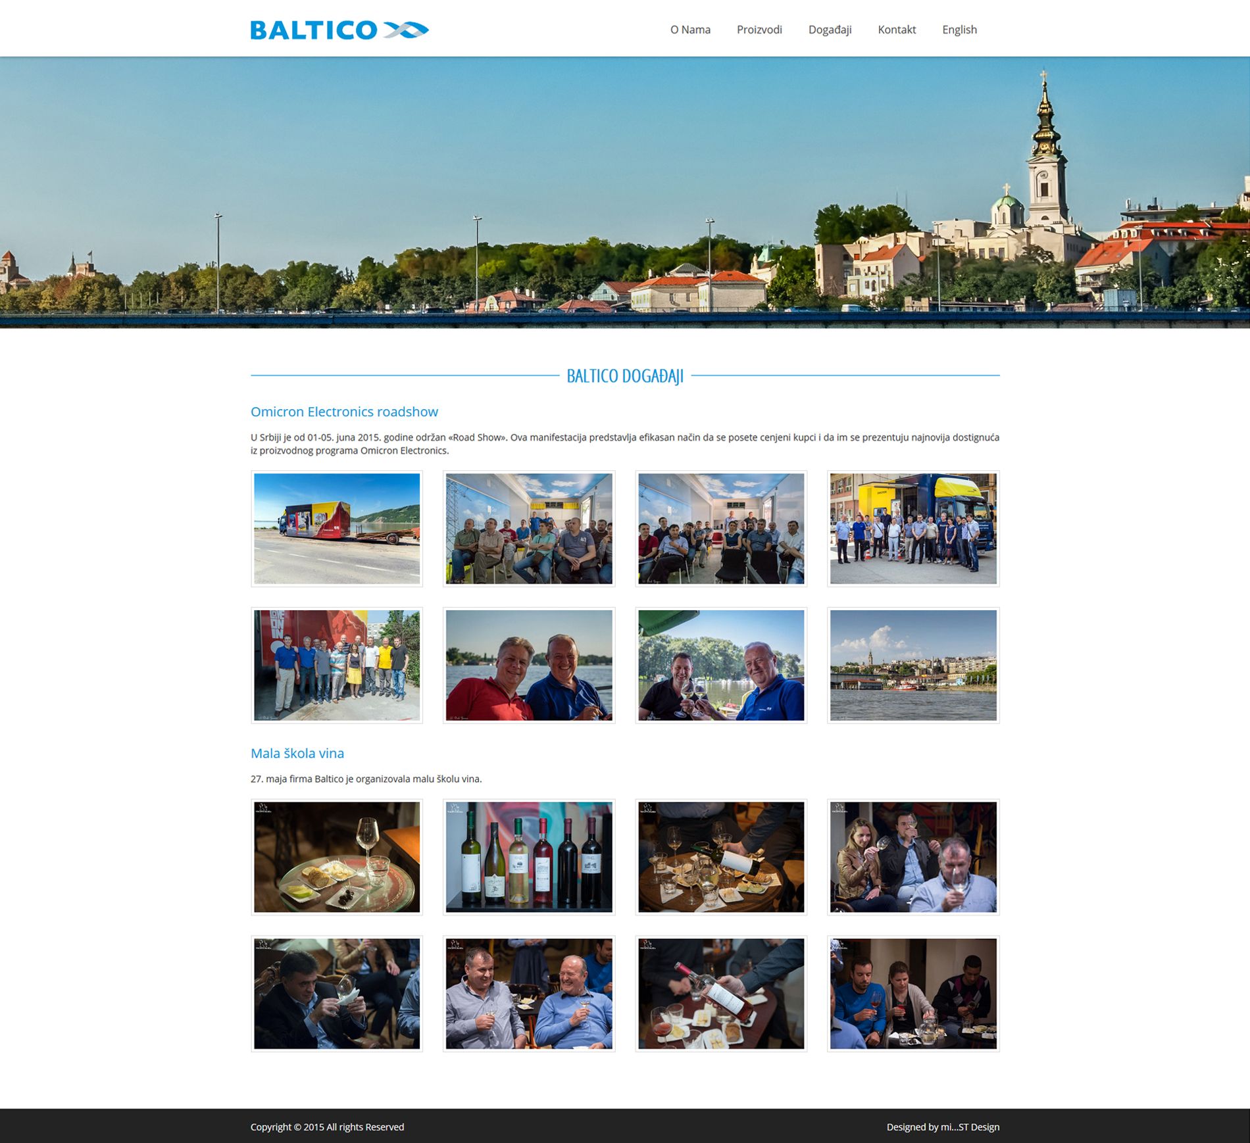
Task: Open the seated audience photo with yellow wall
Action: pos(529,529)
